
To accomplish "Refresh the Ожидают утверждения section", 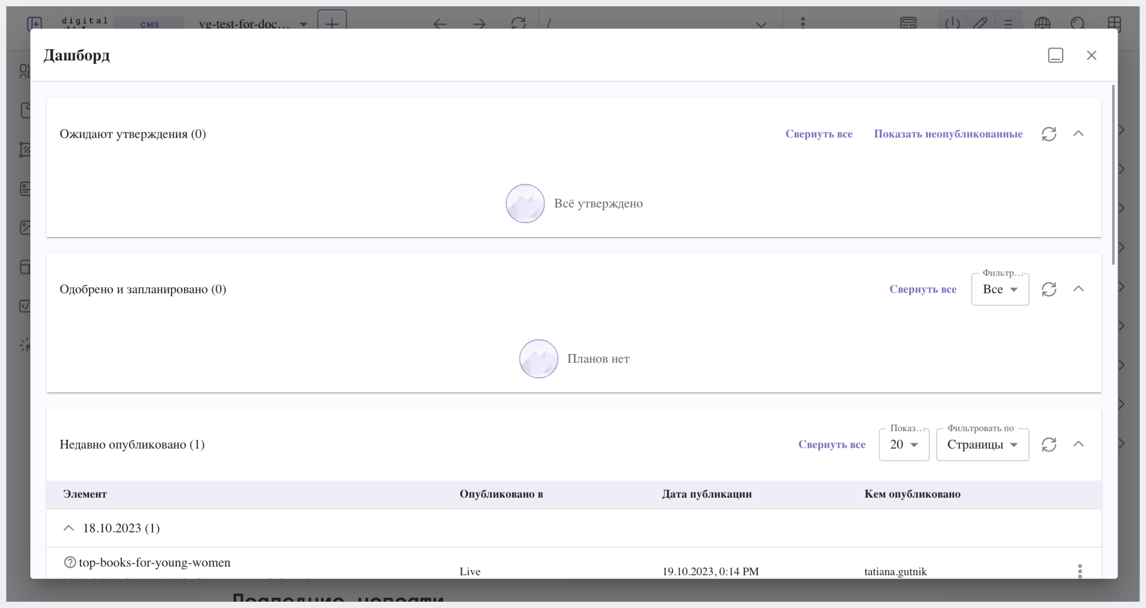I will 1049,134.
